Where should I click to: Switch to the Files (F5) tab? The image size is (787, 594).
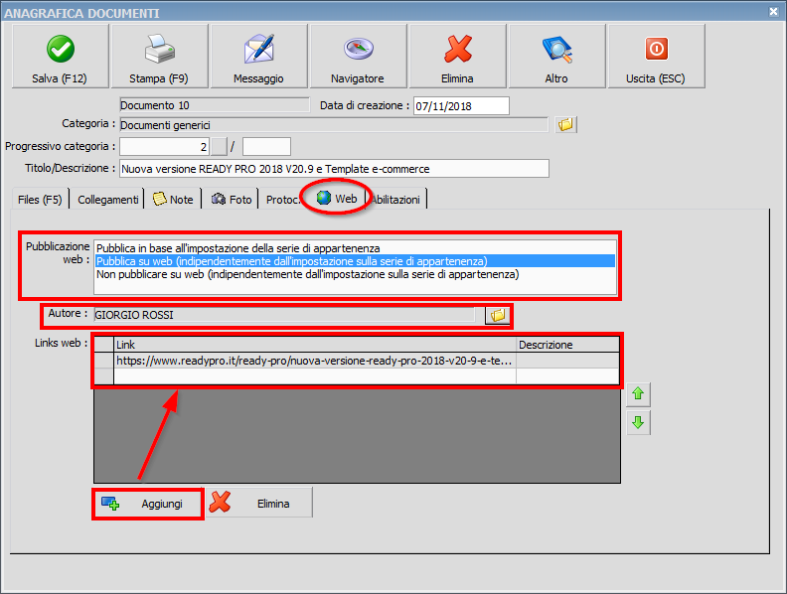tap(40, 200)
